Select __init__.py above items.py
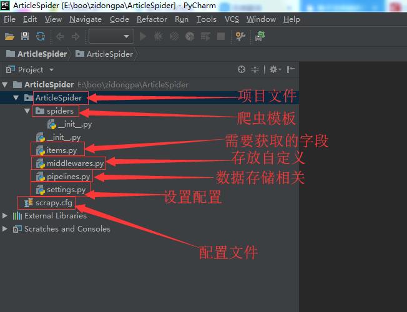Image resolution: width=407 pixels, height=312 pixels. point(59,137)
